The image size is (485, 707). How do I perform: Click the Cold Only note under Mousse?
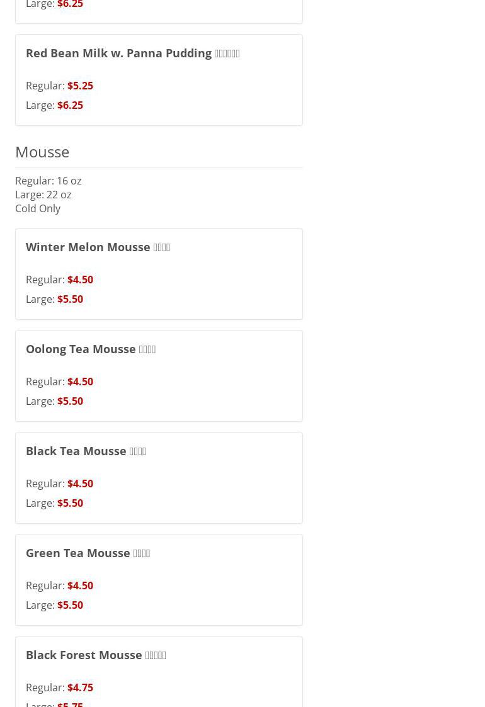[x=38, y=208]
